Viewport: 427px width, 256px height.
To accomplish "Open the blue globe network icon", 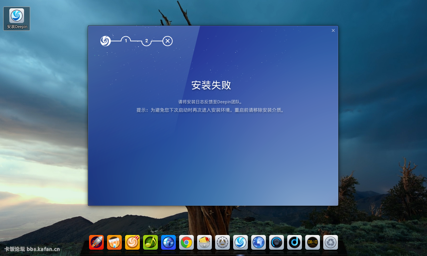I will tap(259, 242).
